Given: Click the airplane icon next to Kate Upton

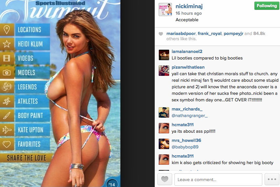Looking at the screenshot, I should coord(7,130).
